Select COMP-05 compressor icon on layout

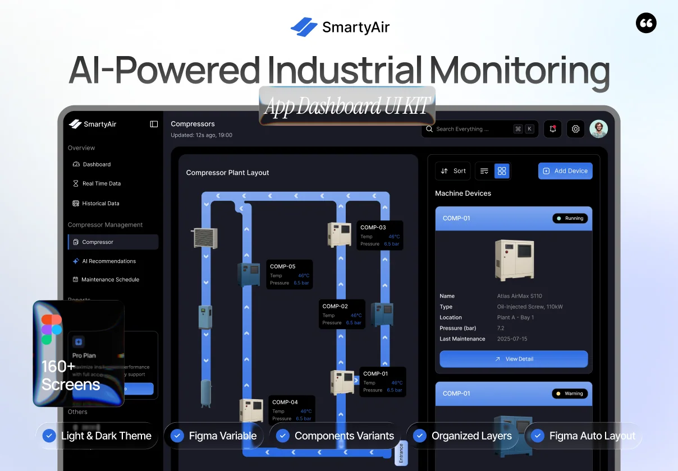point(249,275)
